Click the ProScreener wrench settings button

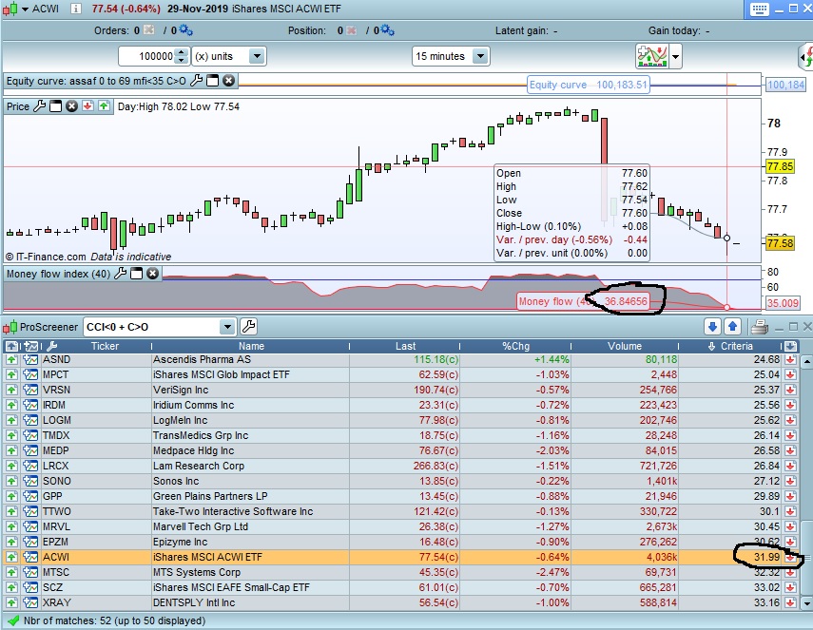(249, 327)
